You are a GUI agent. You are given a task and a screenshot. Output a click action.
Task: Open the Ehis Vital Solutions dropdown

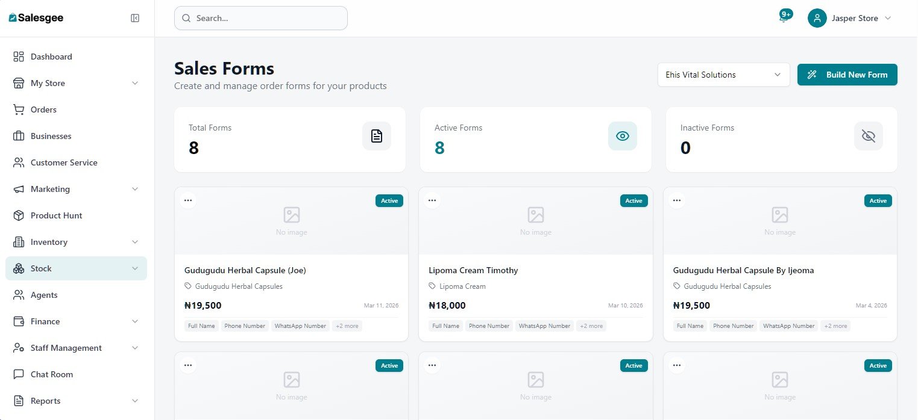723,75
